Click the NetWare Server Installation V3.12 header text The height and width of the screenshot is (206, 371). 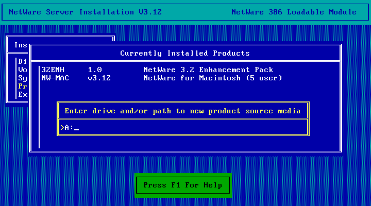[85, 12]
